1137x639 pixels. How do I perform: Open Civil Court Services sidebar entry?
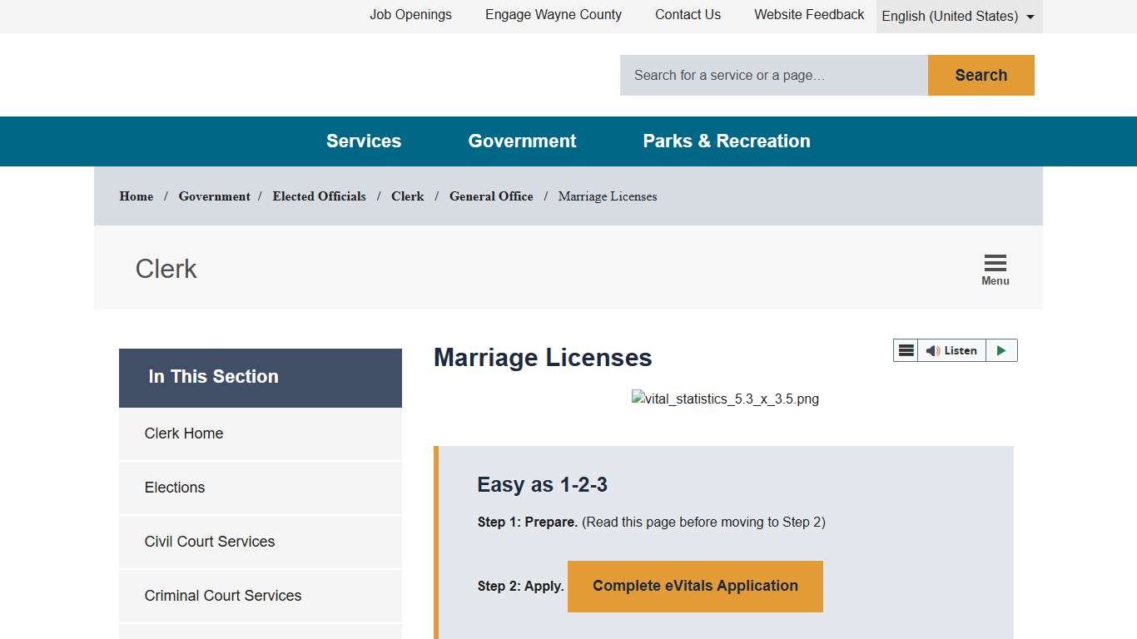point(210,542)
